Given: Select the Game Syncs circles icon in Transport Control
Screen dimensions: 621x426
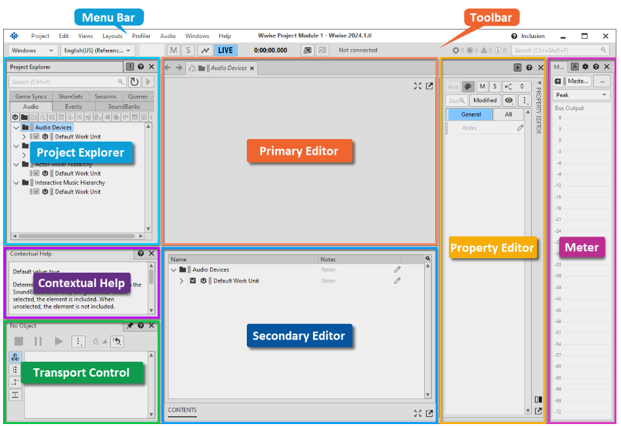Looking at the screenshot, I should tap(15, 357).
